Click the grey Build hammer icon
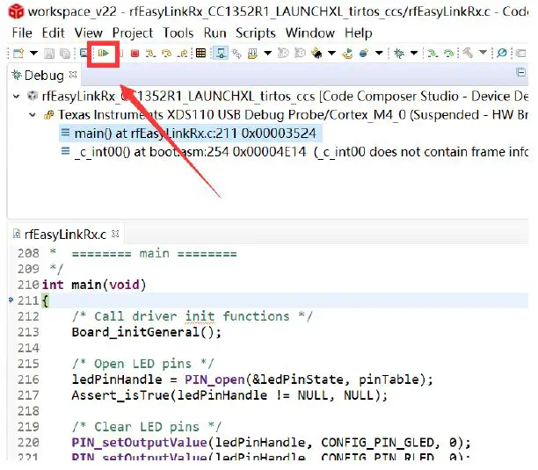This screenshot has height=470, width=538. [x=468, y=53]
